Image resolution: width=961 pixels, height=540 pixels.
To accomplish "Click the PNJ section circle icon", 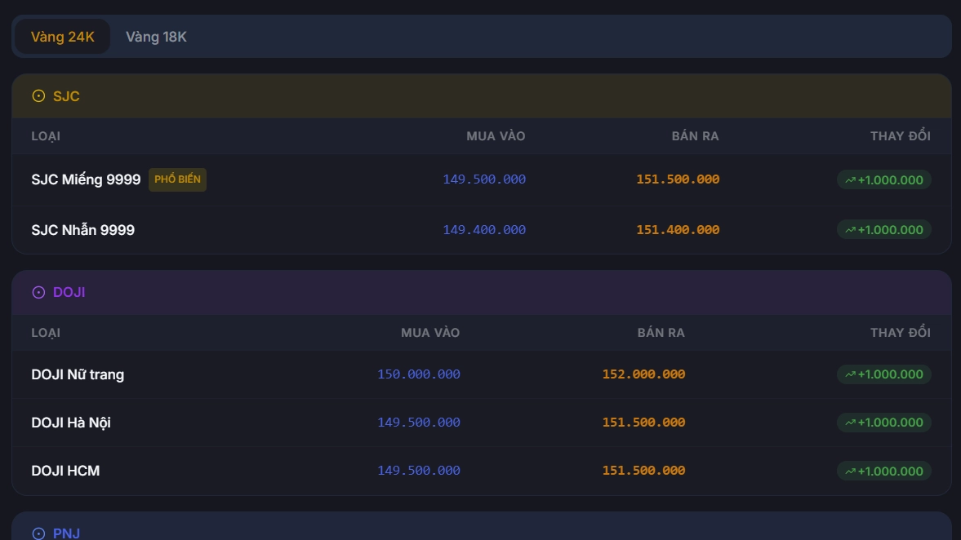I will tap(38, 533).
